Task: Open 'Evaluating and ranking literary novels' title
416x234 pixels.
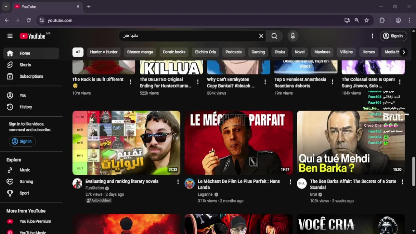Action: click(x=122, y=181)
